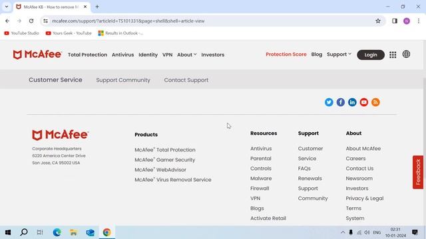Image resolution: width=426 pixels, height=239 pixels.
Task: Open the McAfee apps grid icon
Action: pyautogui.click(x=393, y=54)
